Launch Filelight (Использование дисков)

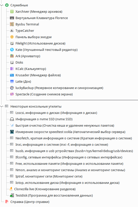click(x=40, y=43)
